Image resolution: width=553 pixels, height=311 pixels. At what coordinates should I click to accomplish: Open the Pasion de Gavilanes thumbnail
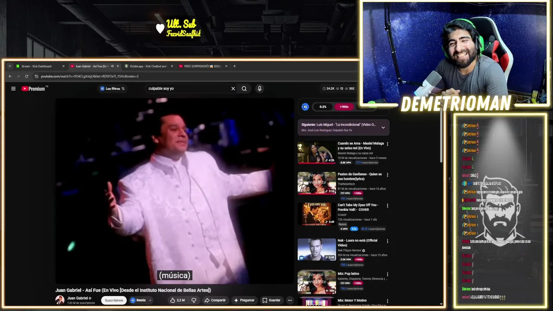click(316, 183)
